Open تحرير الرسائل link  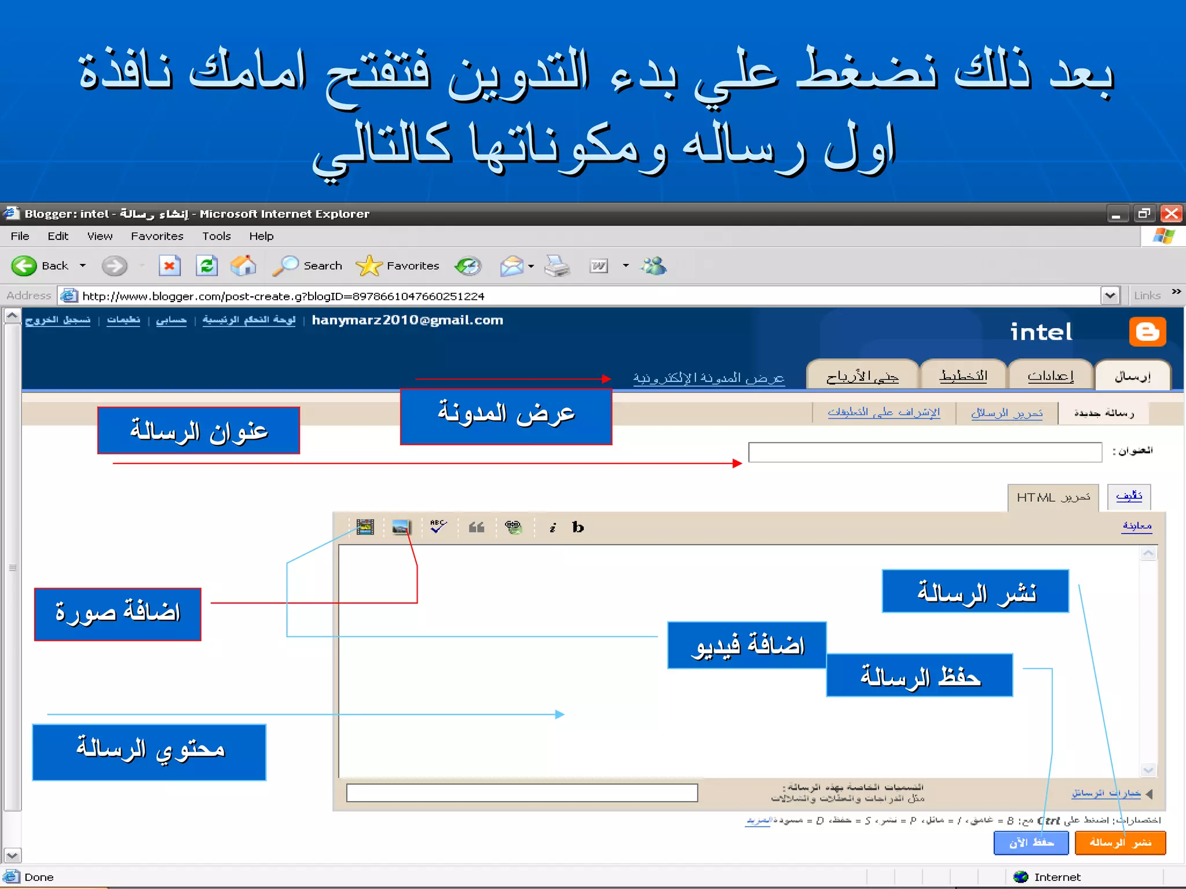click(1006, 413)
